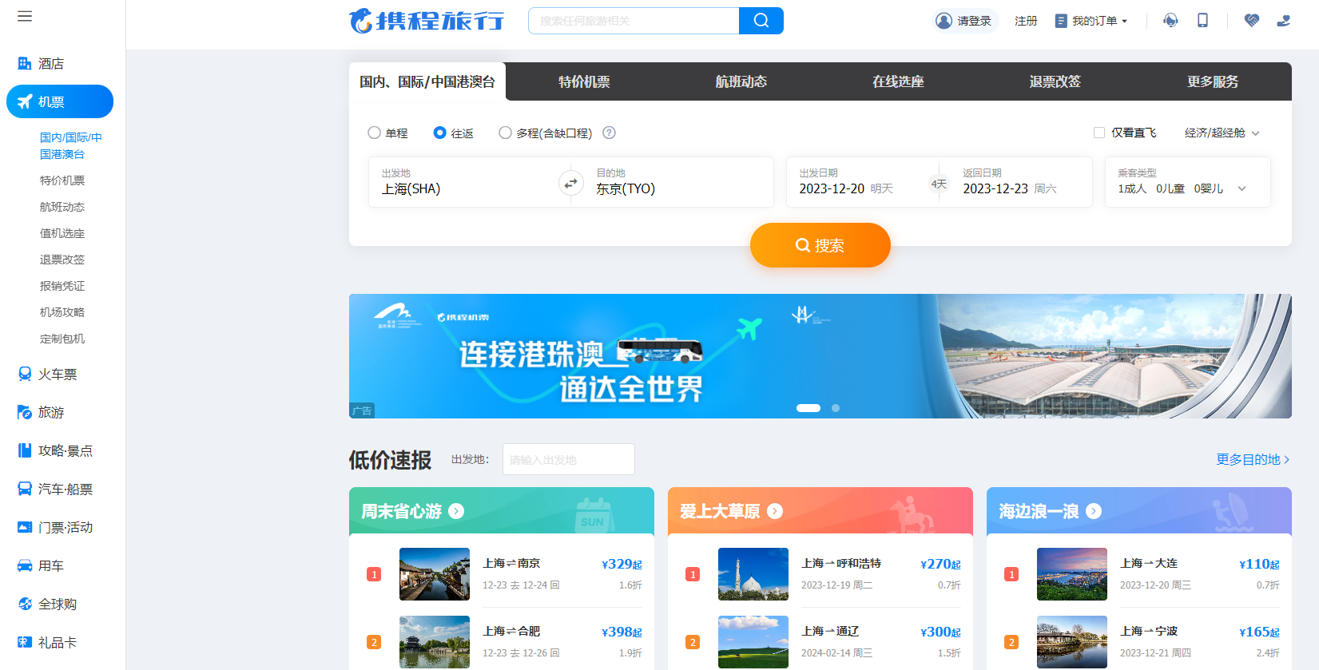
Task: Focus the 低价速报 出发地 input field
Action: click(569, 459)
